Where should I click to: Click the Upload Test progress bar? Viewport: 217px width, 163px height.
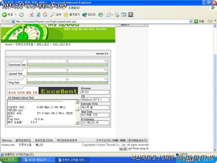[67, 73]
